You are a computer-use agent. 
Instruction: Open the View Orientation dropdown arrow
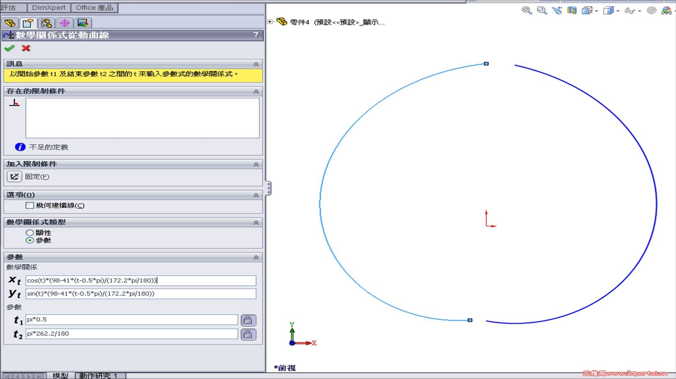tap(596, 11)
